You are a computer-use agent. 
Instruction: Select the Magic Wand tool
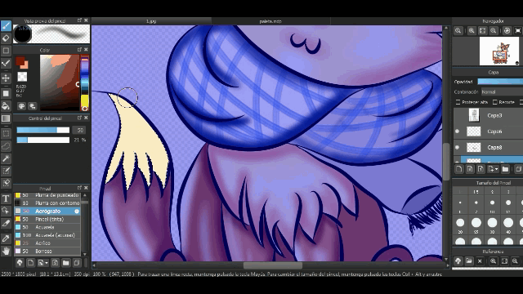(x=6, y=158)
